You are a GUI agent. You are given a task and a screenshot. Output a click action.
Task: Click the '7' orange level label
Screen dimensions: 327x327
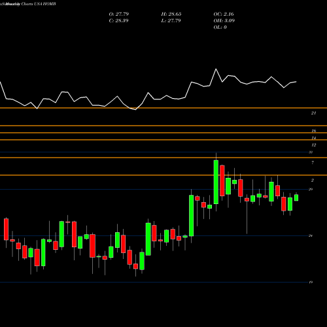[313, 163]
